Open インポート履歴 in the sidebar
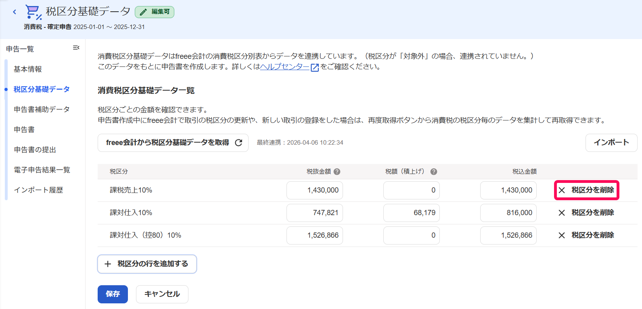 tap(38, 190)
